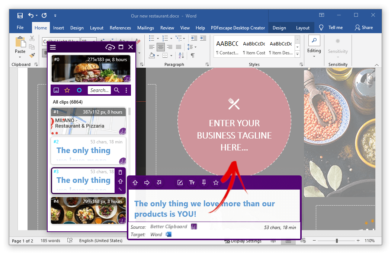Adjust the zoom slider in the status bar
Screen dimensions: 391x254
[336, 241]
